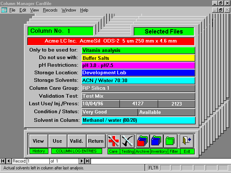The height and width of the screenshot is (173, 231).
Task: Click the green Inventory label
Action: point(159,151)
